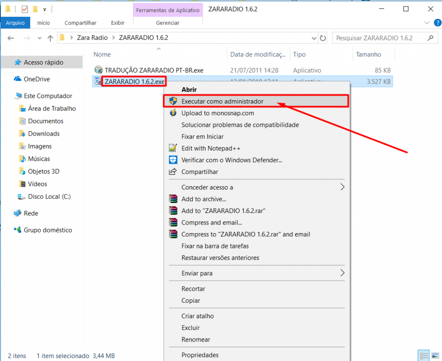Screen dimensions: 442x361
Task: Expand the Enviar para submenu
Action: [x=342, y=273]
